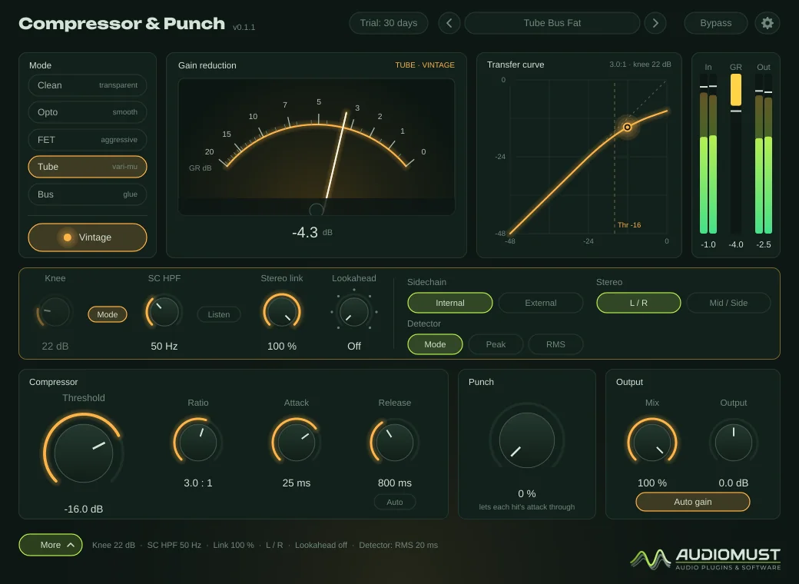
Task: Toggle sidechain Listen
Action: (x=219, y=314)
